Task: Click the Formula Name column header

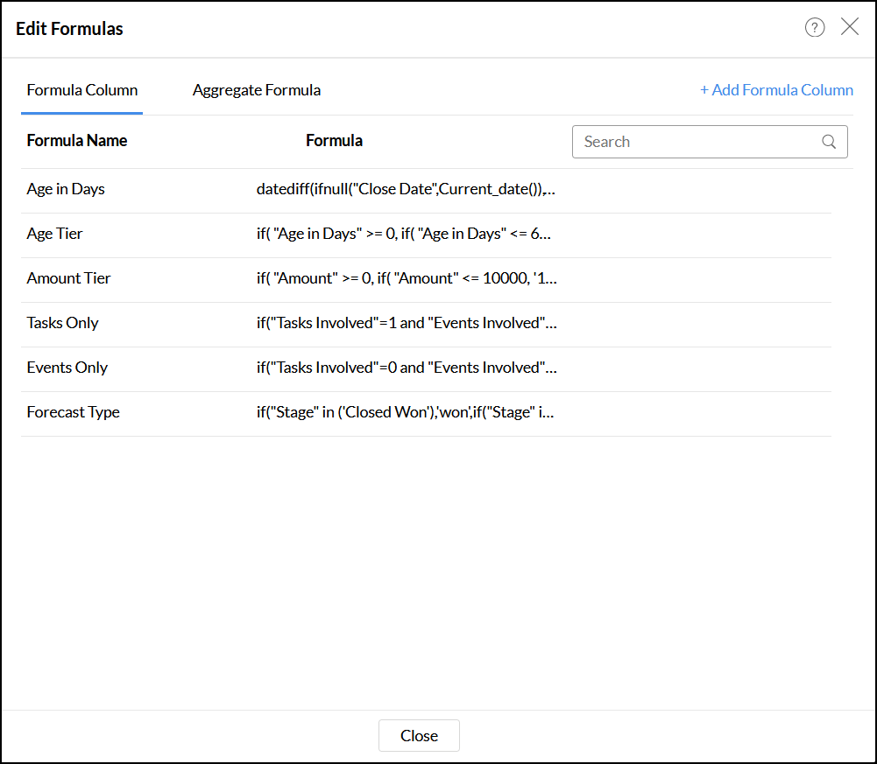Action: point(77,141)
